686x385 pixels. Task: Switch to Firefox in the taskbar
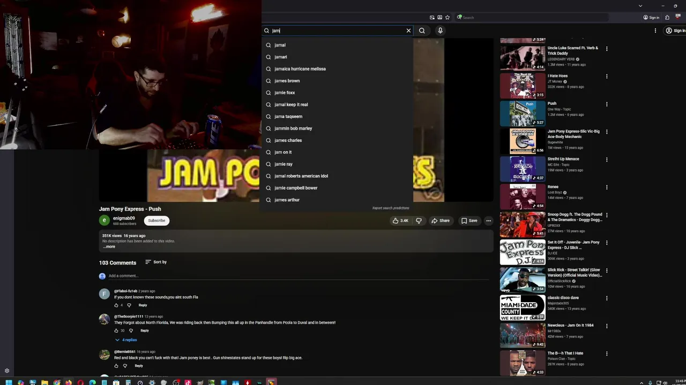(69, 382)
